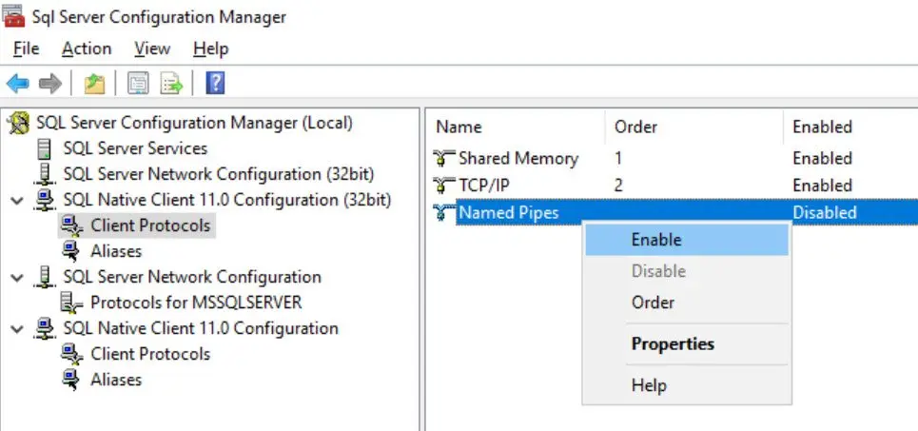Screen dimensions: 918x431
Task: Select Protocols for MSSQLSERVER in the tree
Action: coord(196,303)
